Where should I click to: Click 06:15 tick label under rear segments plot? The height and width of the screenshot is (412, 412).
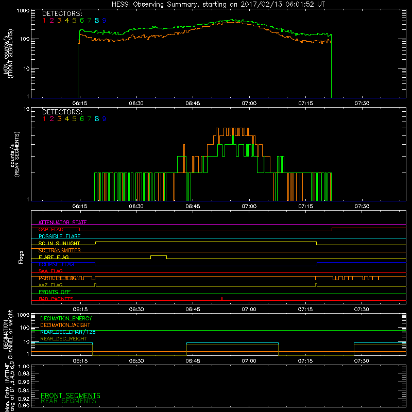[x=80, y=207]
